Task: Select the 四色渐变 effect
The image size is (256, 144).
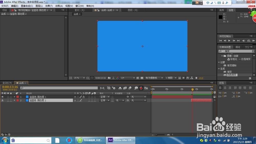Action: click(x=232, y=75)
